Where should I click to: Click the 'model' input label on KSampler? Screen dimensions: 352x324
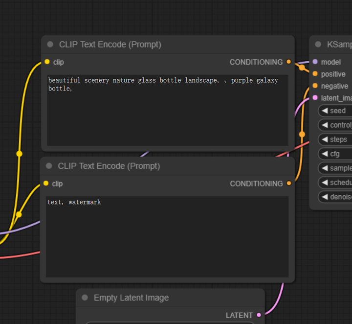pyautogui.click(x=331, y=62)
